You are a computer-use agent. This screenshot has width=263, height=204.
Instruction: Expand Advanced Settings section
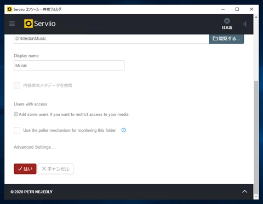point(35,147)
